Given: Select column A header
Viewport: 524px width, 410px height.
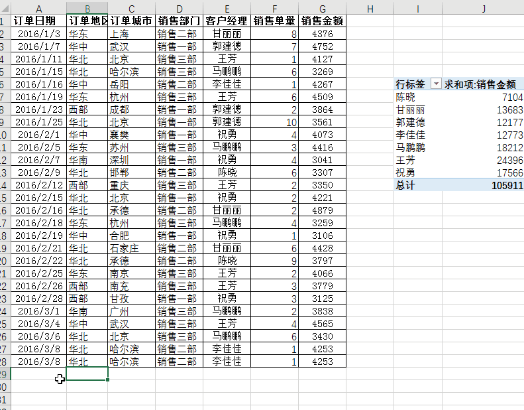Looking at the screenshot, I should pos(39,9).
